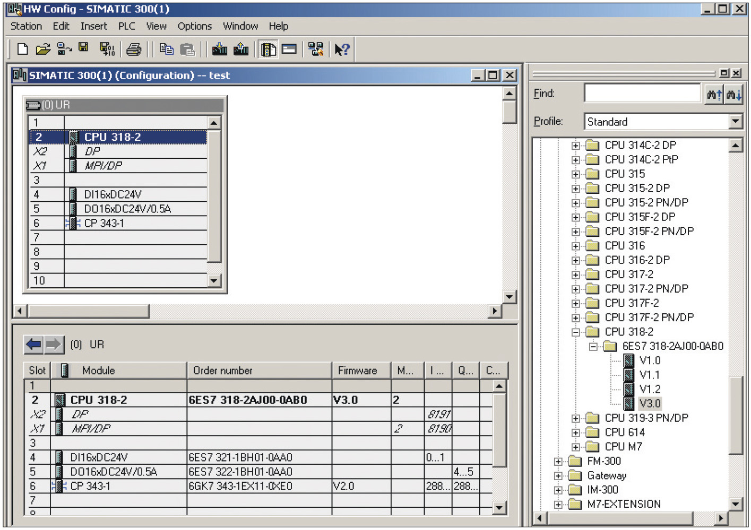Viewport: 751px width, 530px height.
Task: Select CPU 318-2 row in rack
Action: 118,137
